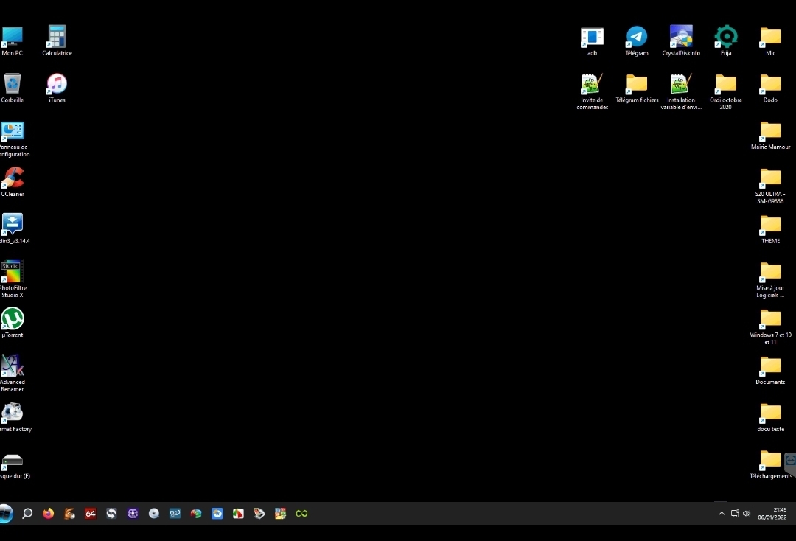796x541 pixels.
Task: Open the Mon PC desktop shortcut
Action: tap(13, 37)
